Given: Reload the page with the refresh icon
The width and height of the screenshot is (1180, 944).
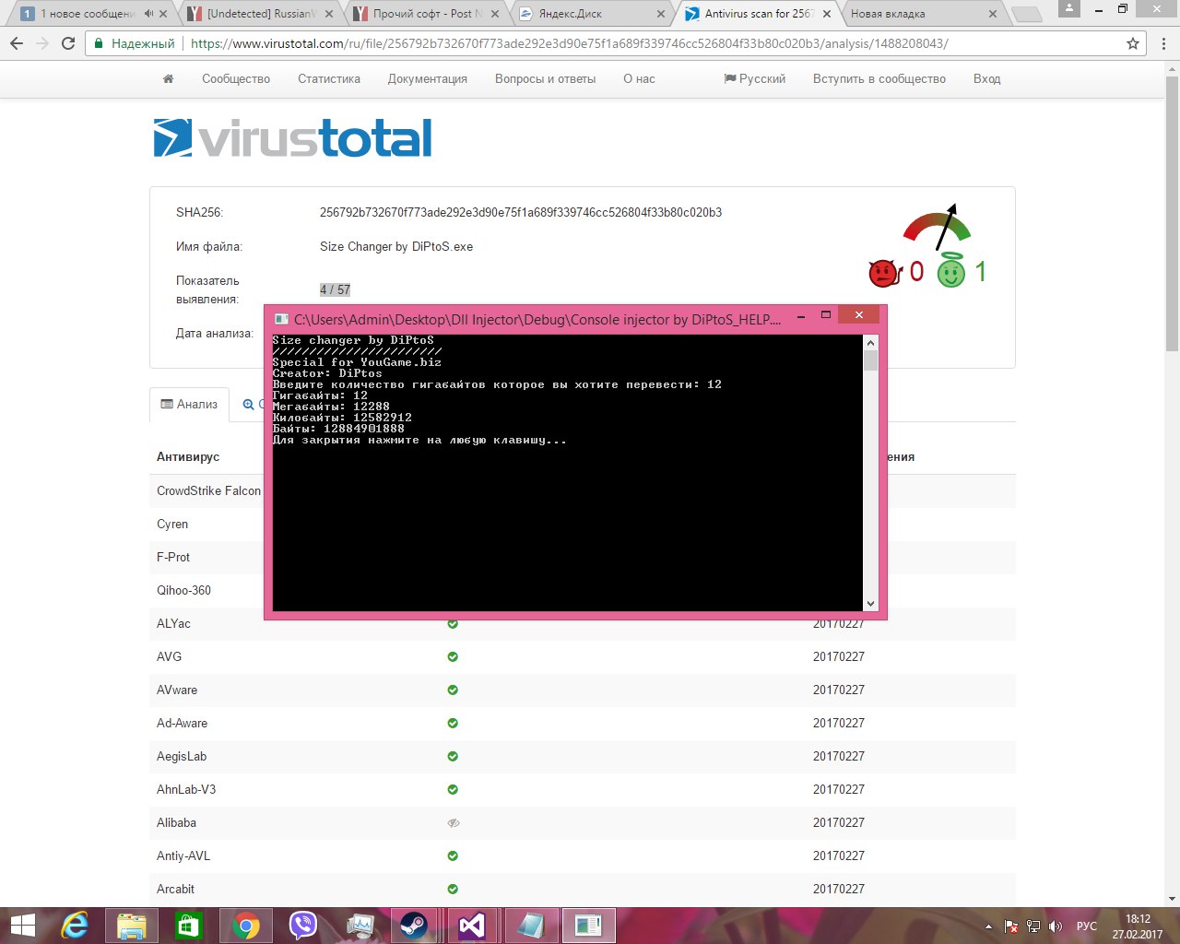Looking at the screenshot, I should (x=68, y=43).
